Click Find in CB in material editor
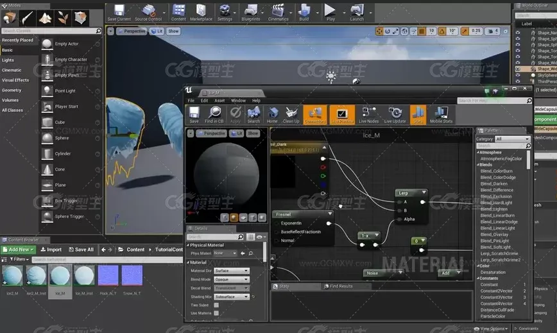Viewport: 557px width, 333px height. (x=214, y=115)
